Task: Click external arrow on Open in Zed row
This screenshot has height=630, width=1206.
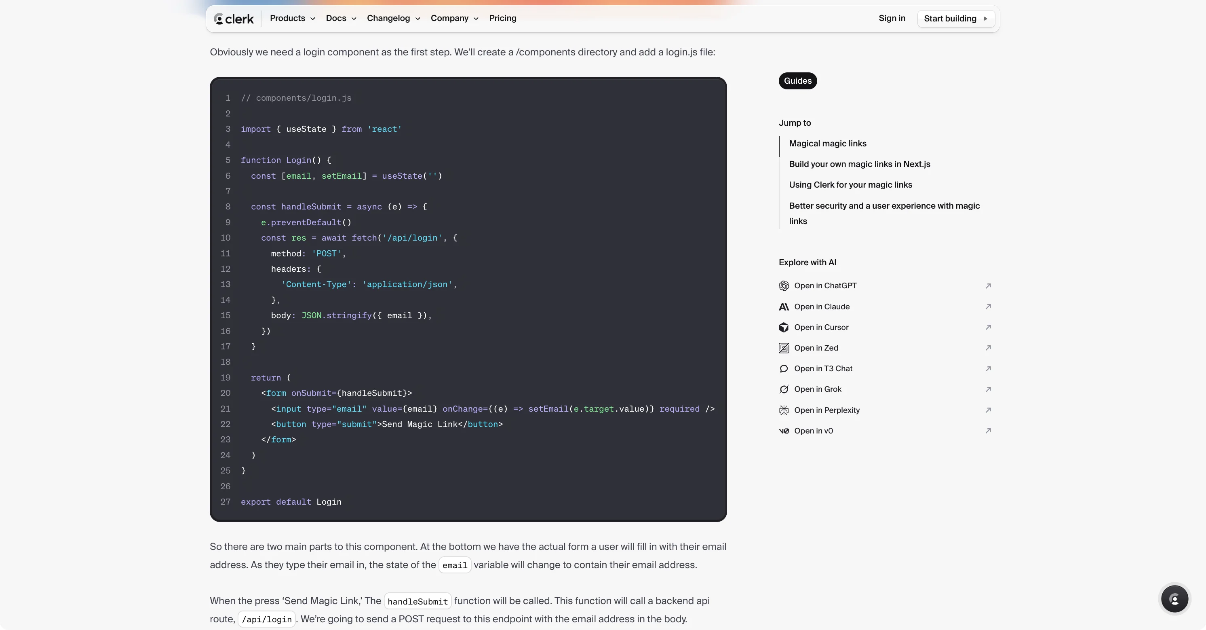Action: pyautogui.click(x=988, y=348)
